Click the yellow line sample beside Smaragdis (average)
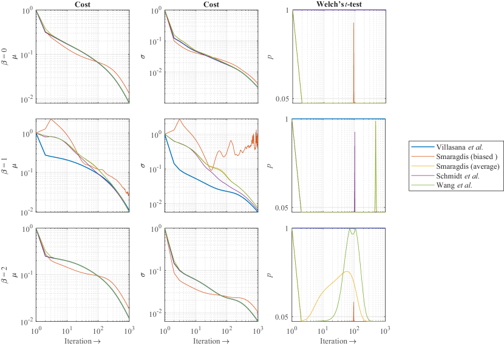Image resolution: width=504 pixels, height=346 pixels. pos(422,166)
